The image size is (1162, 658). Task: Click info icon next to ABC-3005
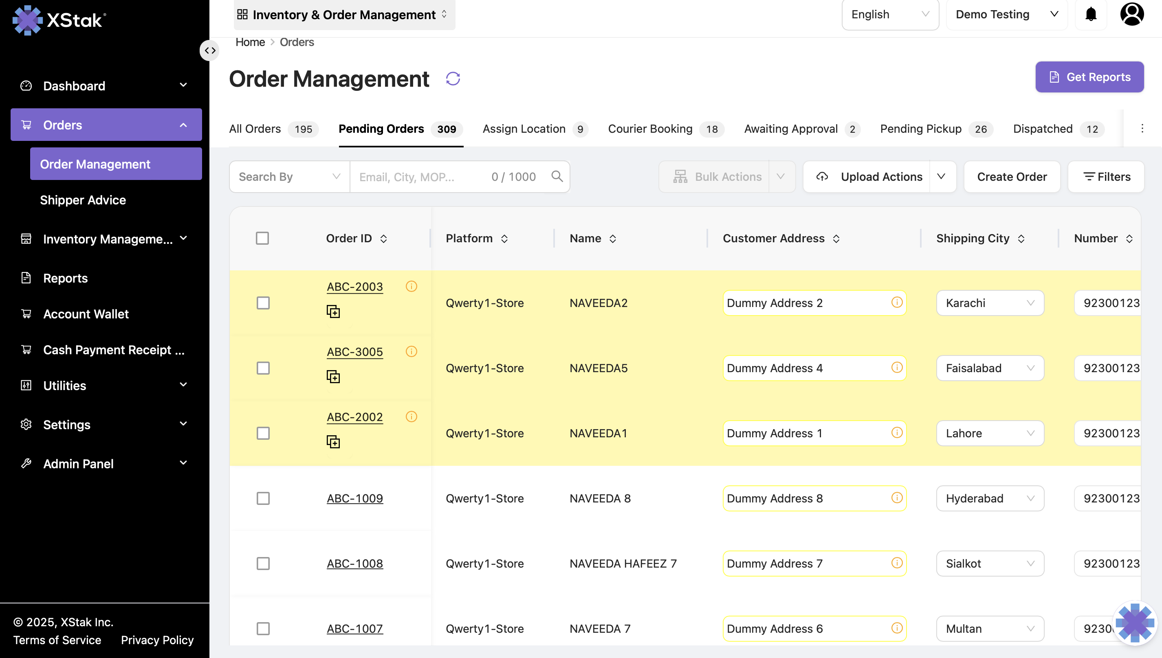(x=411, y=351)
